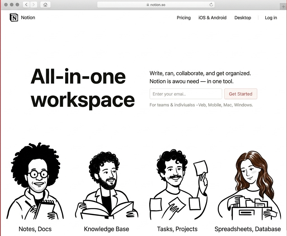This screenshot has width=287, height=236.
Task: Select the Spreadsheets, Database illustration
Action: point(249,185)
